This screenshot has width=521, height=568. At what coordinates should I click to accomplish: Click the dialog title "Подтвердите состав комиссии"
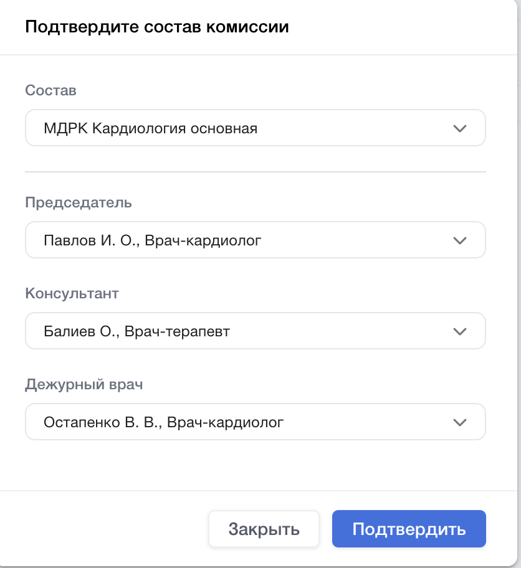tap(156, 27)
